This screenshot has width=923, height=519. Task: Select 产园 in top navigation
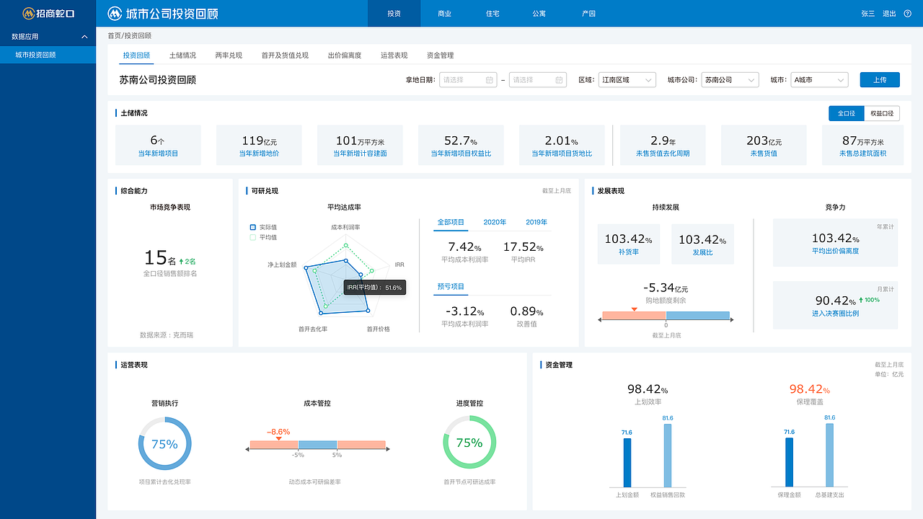tap(588, 14)
